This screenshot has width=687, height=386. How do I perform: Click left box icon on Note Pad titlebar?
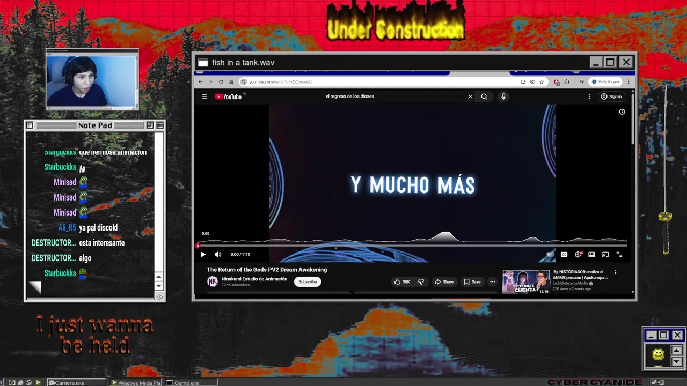[30, 125]
